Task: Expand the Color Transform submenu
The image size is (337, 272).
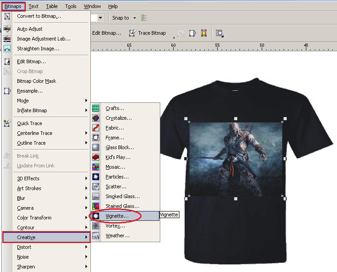Action: click(86, 218)
